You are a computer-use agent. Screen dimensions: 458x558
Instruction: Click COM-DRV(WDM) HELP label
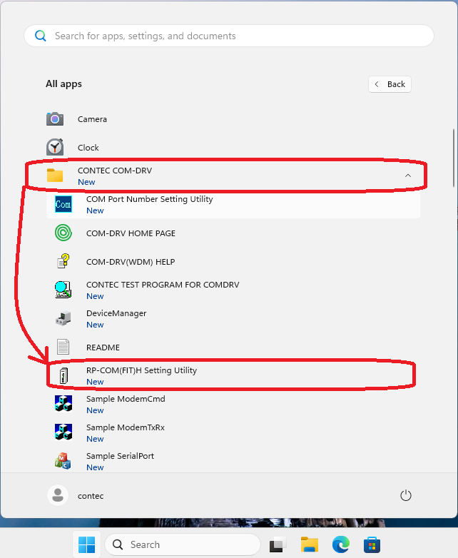131,262
